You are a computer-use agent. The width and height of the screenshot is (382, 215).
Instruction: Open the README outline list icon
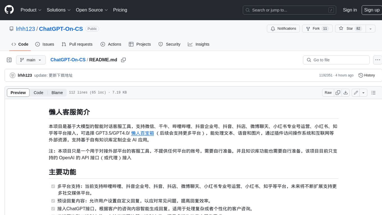[x=373, y=93]
